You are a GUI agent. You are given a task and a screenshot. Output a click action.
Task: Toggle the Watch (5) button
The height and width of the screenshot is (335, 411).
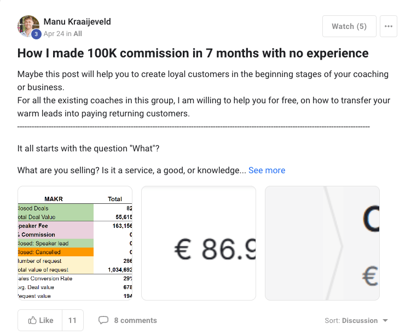pos(349,26)
